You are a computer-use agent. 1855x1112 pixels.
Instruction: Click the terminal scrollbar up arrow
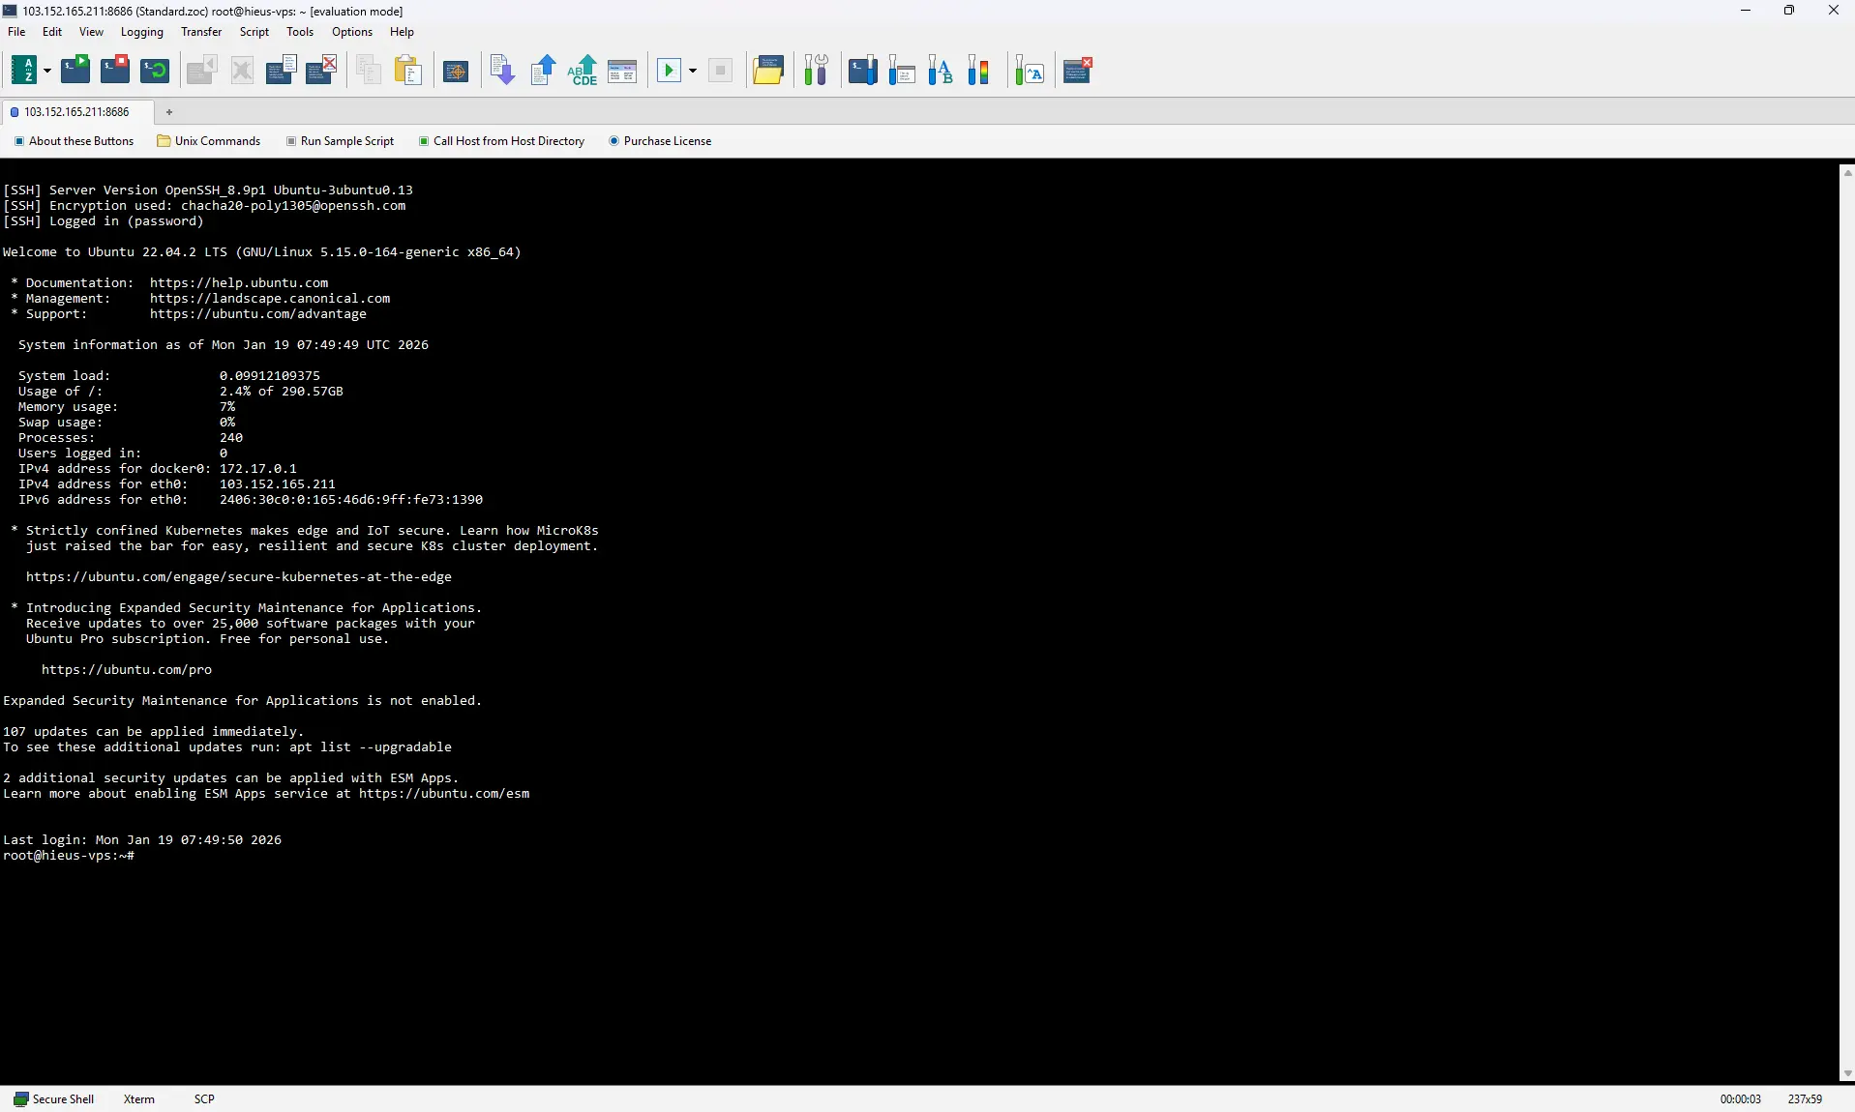[x=1847, y=173]
